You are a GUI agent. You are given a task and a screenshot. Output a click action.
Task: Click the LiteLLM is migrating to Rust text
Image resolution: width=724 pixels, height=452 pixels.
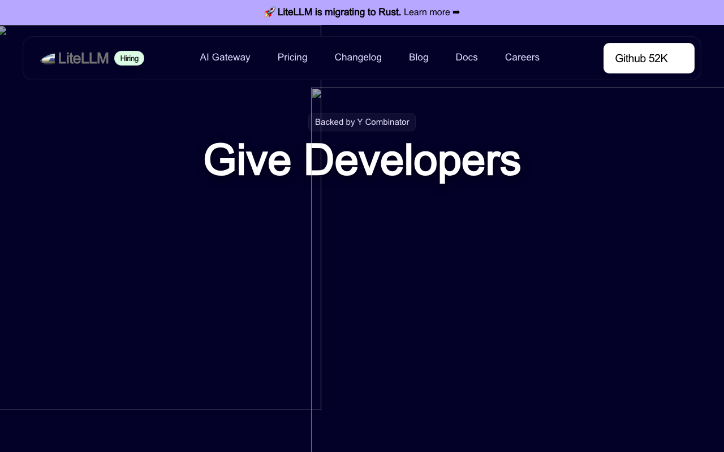tap(339, 12)
